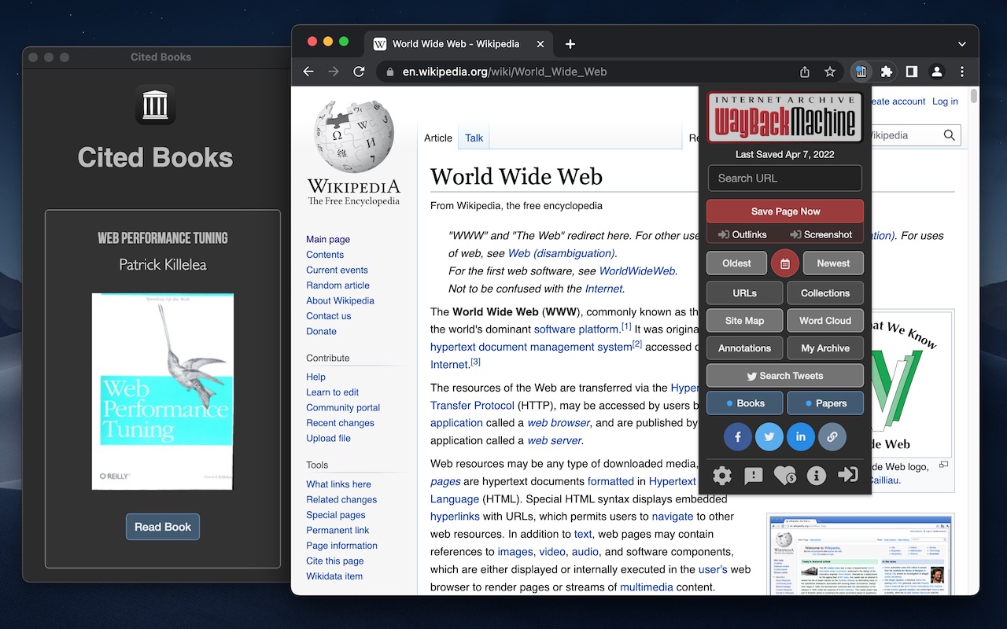Open the red calendar icon between Oldest and Newest

[784, 263]
